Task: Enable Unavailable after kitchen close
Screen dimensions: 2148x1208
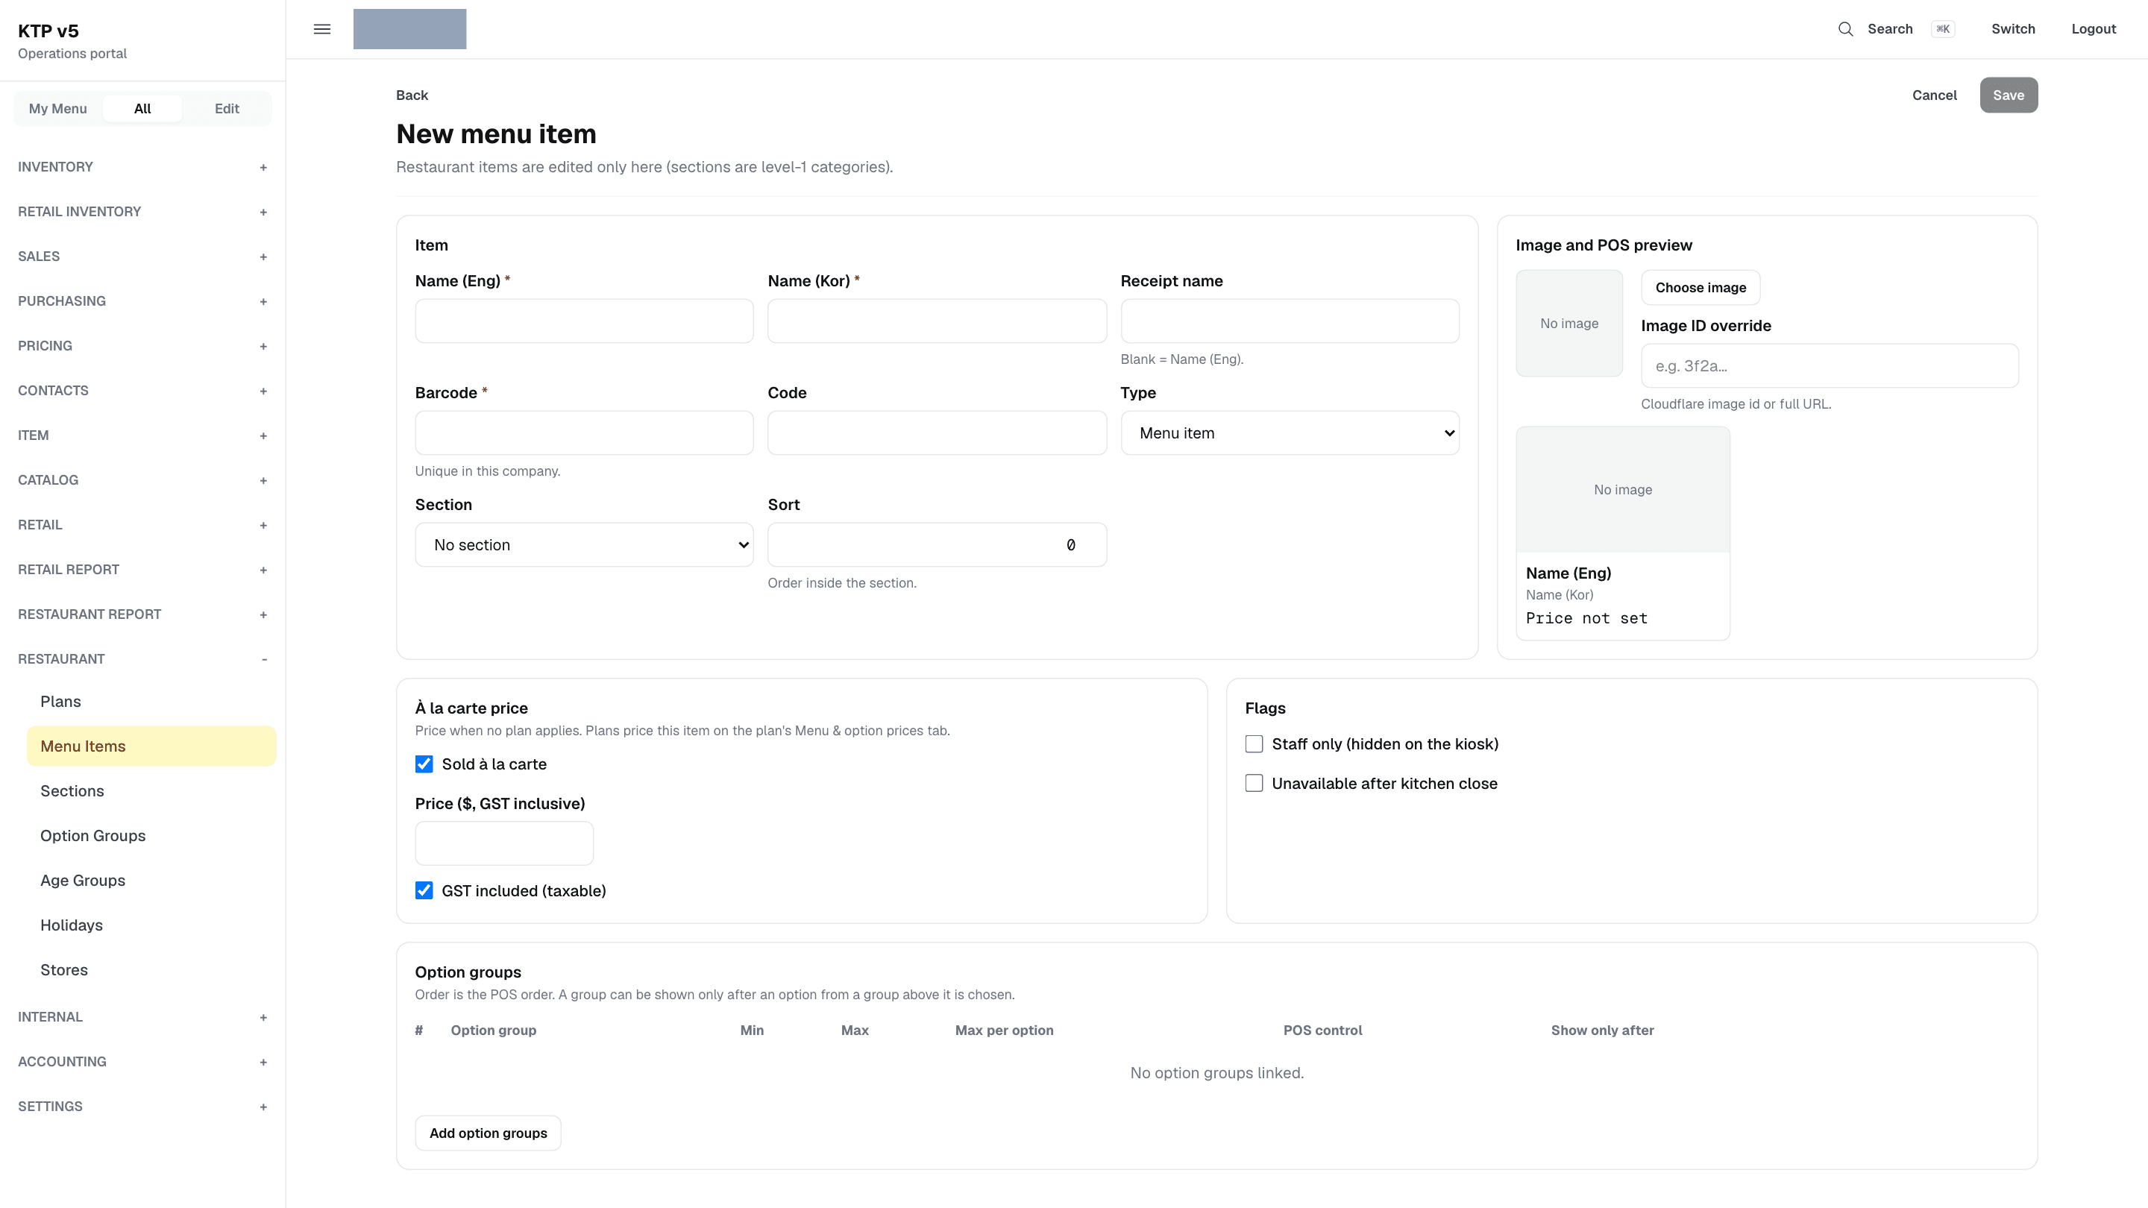Action: pos(1254,783)
